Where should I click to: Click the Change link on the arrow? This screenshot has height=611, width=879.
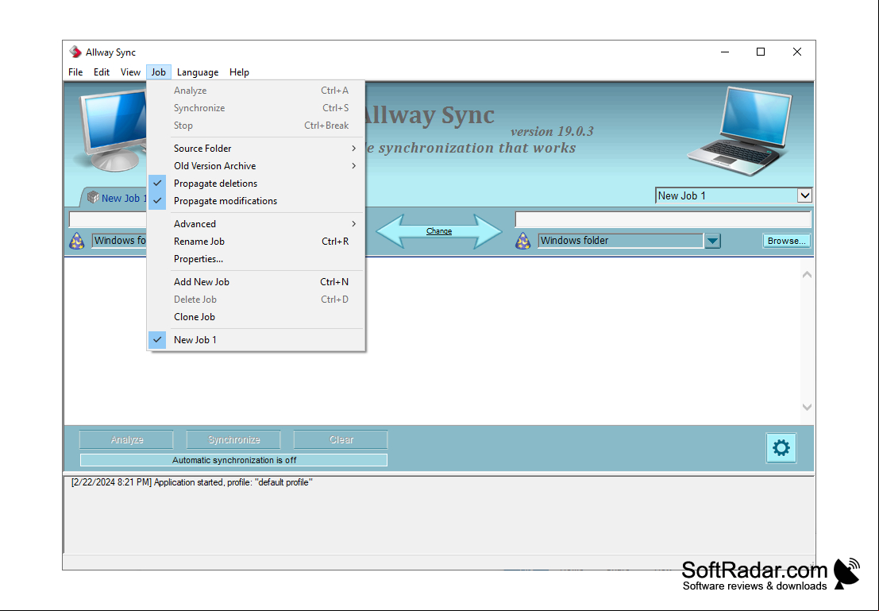(439, 231)
